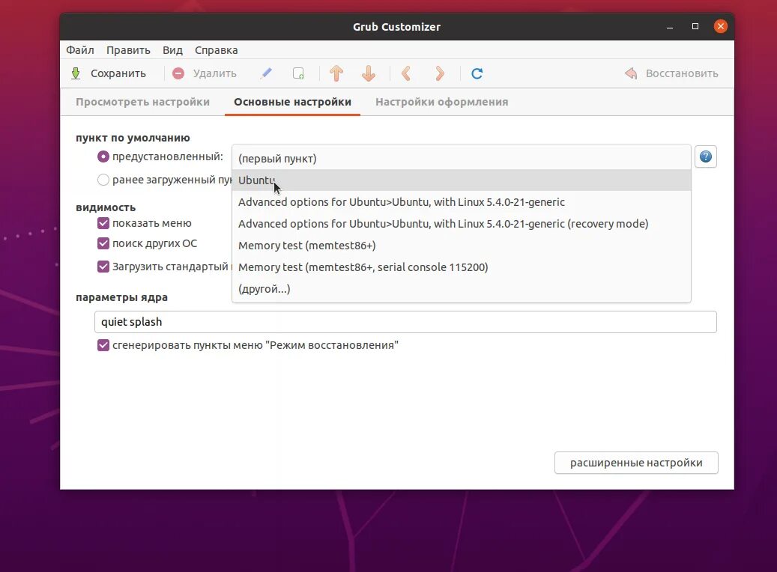This screenshot has height=572, width=777.
Task: Toggle the показать меню checkbox
Action: pos(103,223)
